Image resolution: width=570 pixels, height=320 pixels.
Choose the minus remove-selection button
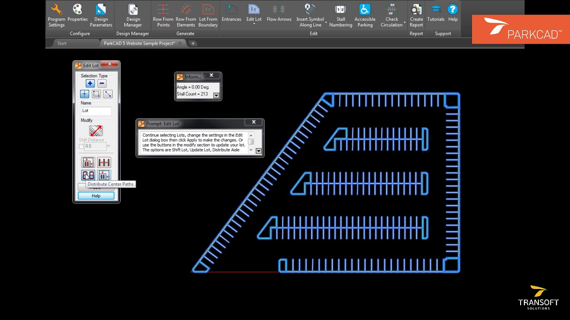click(x=102, y=83)
